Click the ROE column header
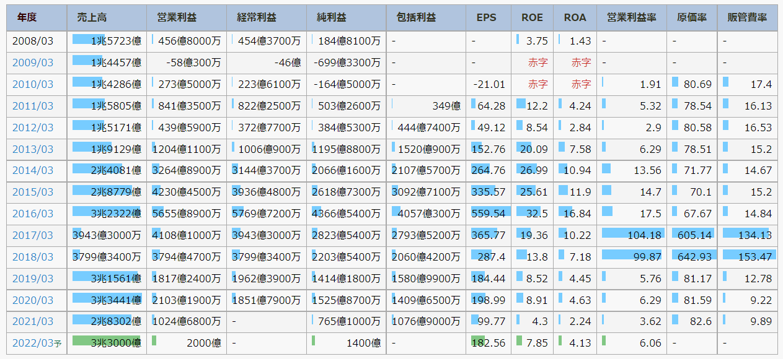The image size is (783, 359). coord(532,17)
